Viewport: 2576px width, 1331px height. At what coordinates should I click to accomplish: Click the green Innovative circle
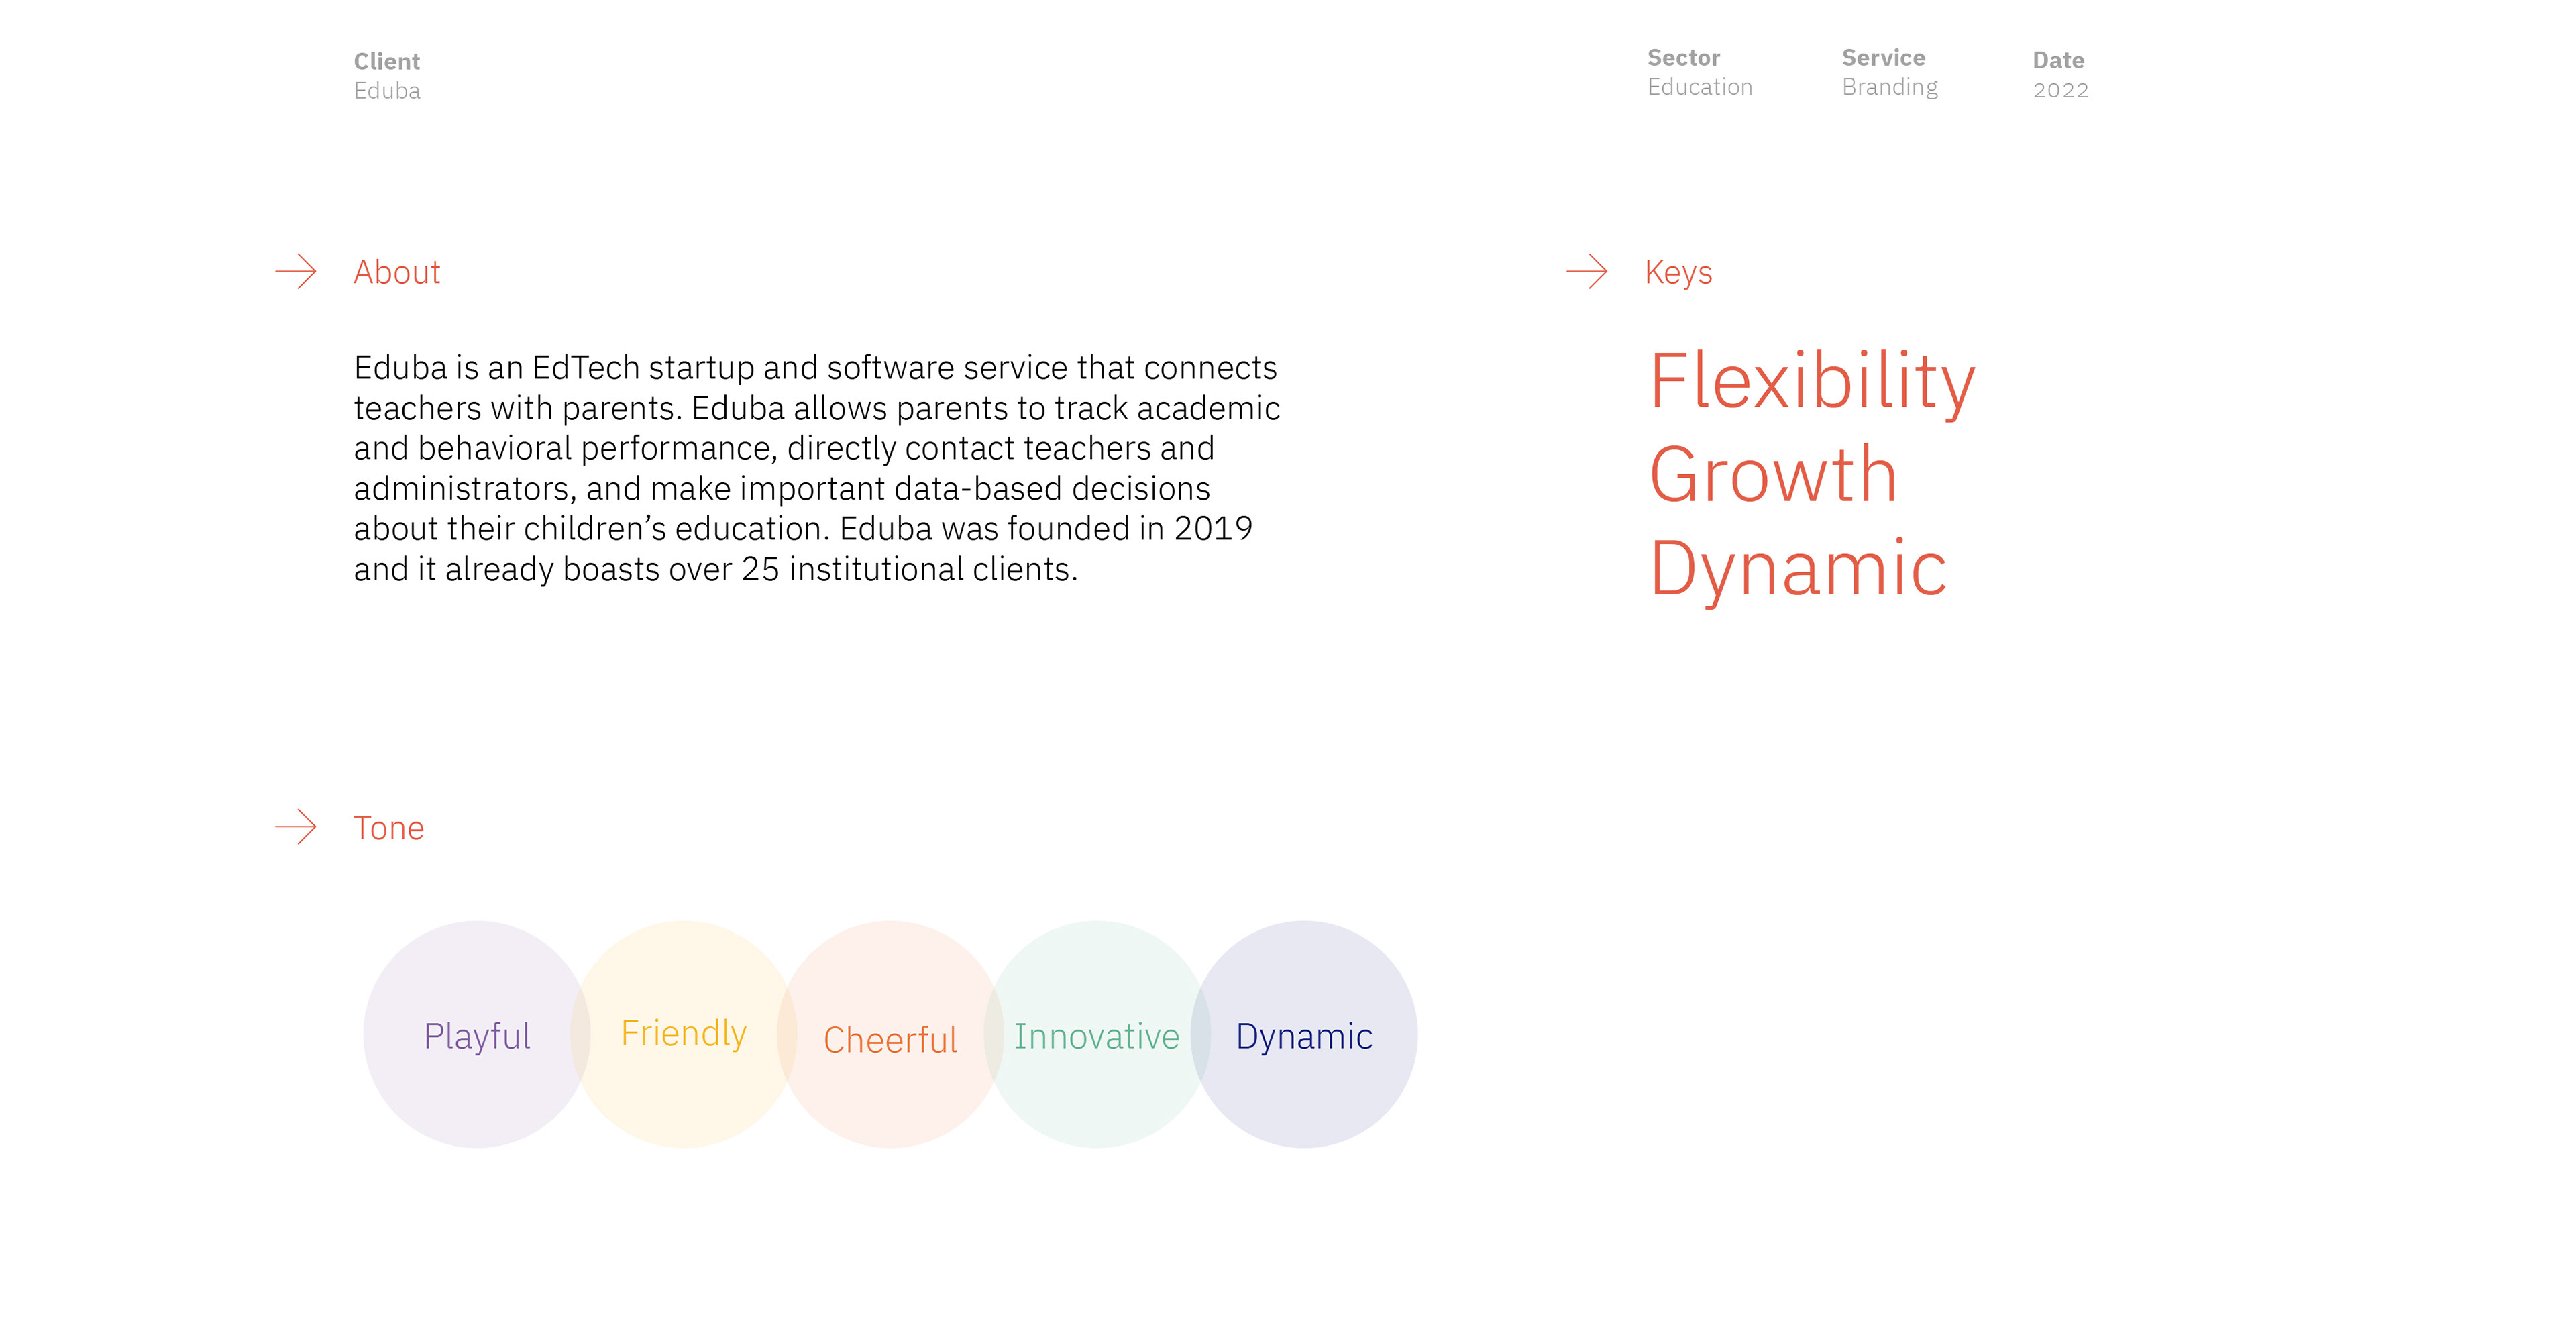tap(1097, 1036)
